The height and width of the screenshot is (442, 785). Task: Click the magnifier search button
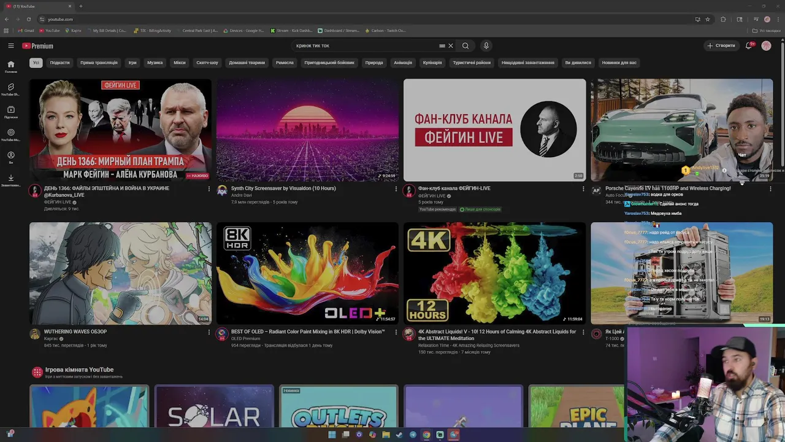click(x=465, y=45)
